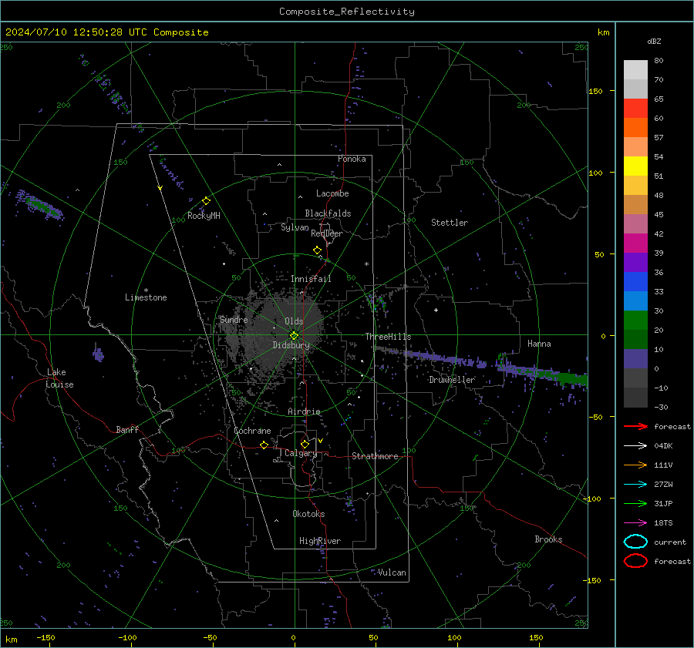Screen dimensions: 694x648
Task: Click the Airdrie city label
Action: pos(304,411)
